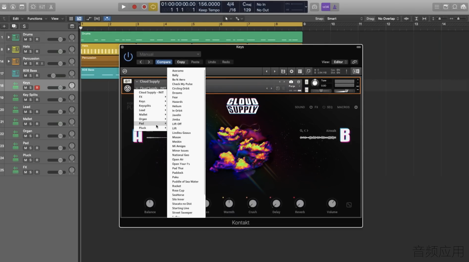Click the Drums track volume slider
This screenshot has height=262, width=469.
[x=56, y=39]
